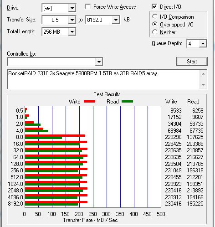Expand the maximum transfer size 8192.0 dropdown
The height and width of the screenshot is (227, 215).
click(x=116, y=20)
